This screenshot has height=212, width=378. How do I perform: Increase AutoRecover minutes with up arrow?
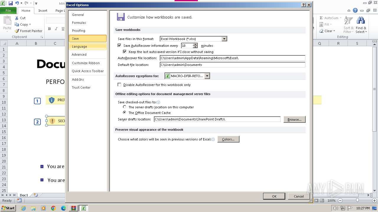195,44
